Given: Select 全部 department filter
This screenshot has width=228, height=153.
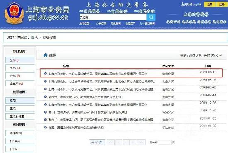Looking at the screenshot, I should click(20, 60).
